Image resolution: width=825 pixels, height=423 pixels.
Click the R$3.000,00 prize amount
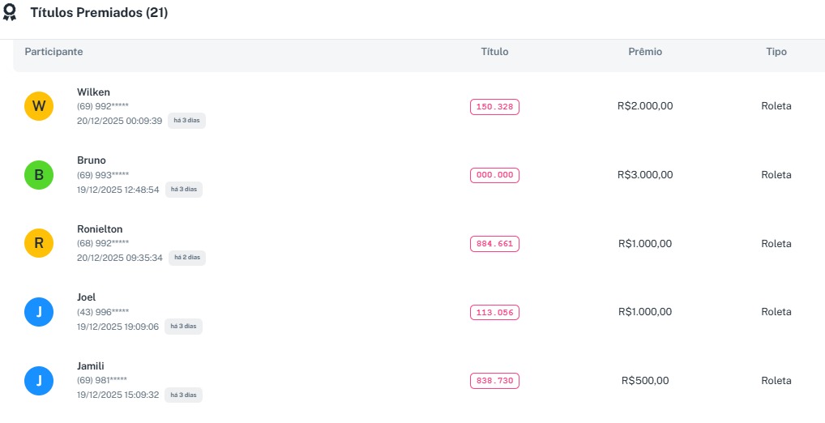click(645, 175)
